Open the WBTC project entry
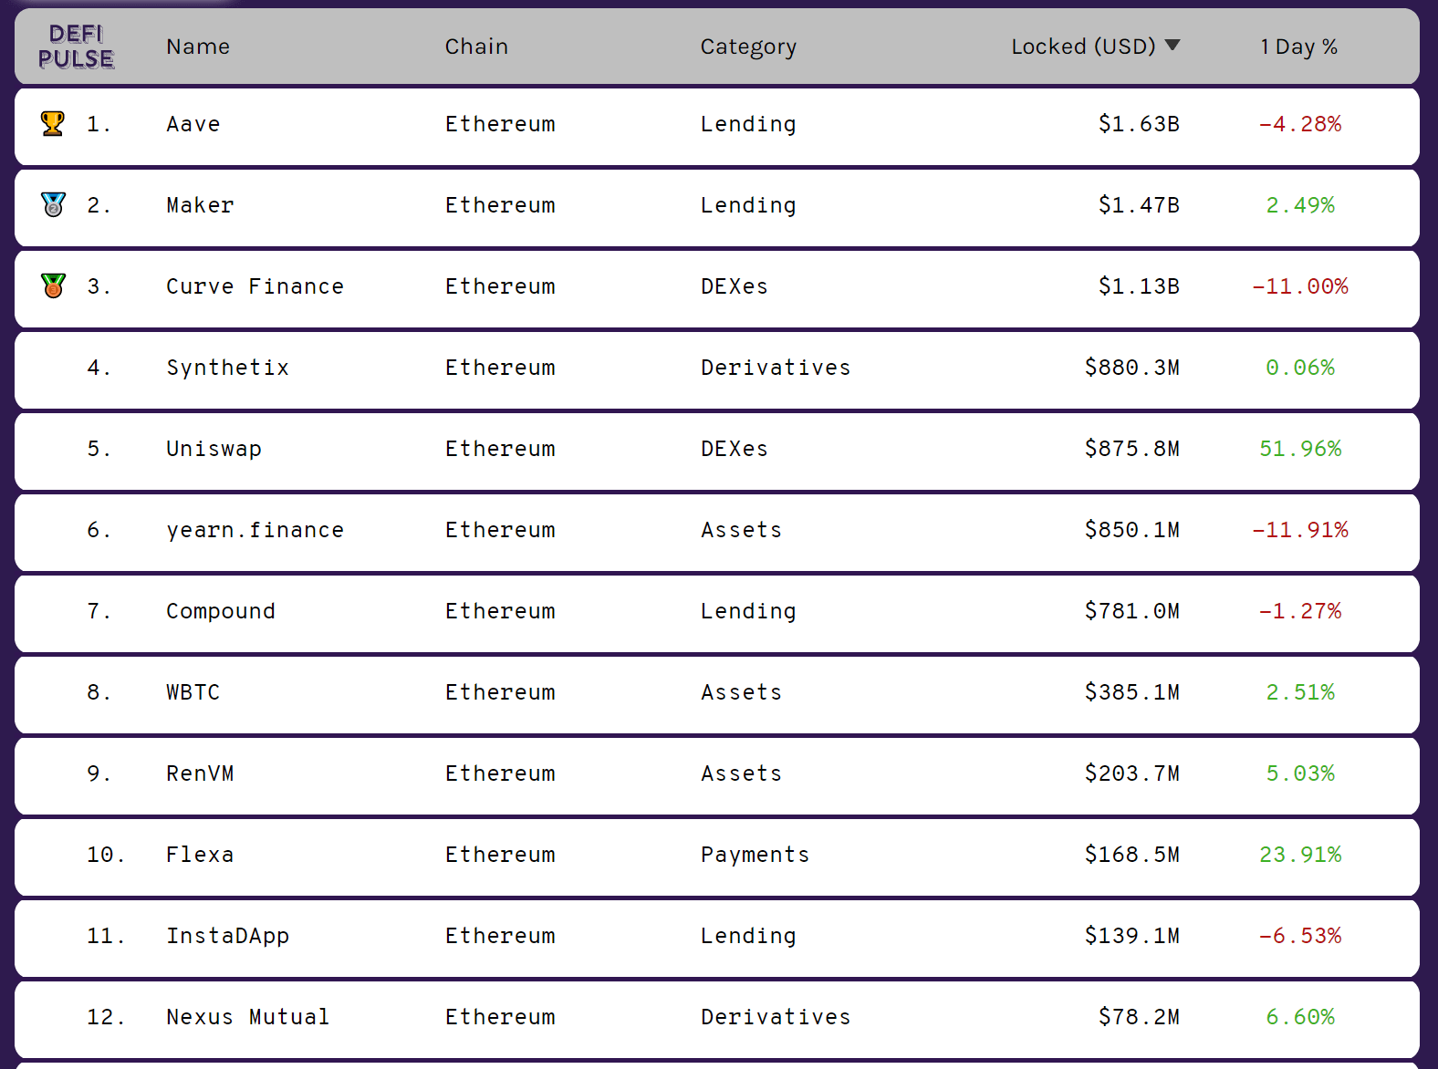Image resolution: width=1438 pixels, height=1069 pixels. coord(193,692)
